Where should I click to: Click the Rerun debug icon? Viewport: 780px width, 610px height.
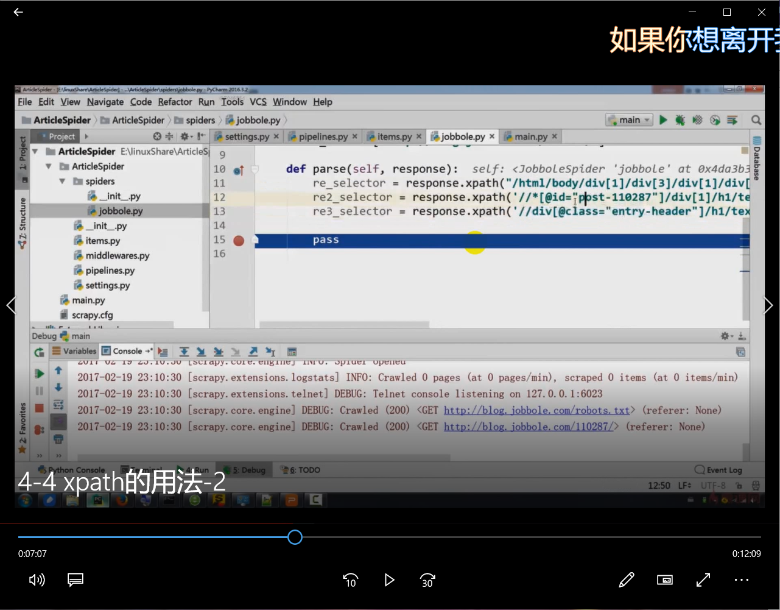tap(40, 352)
